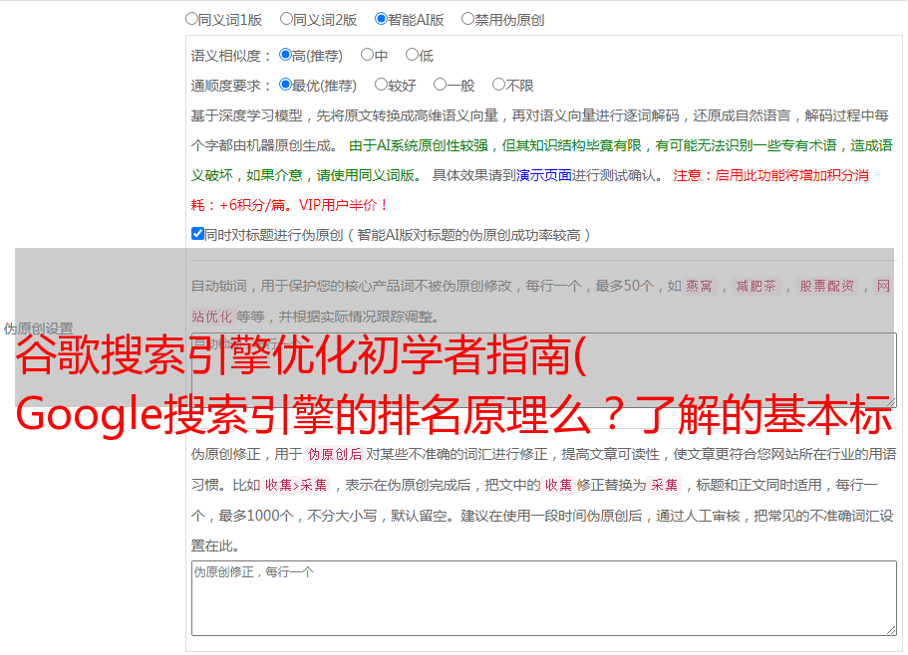The width and height of the screenshot is (908, 655).
Task: Click the 通顺度要求： label
Action: (231, 86)
